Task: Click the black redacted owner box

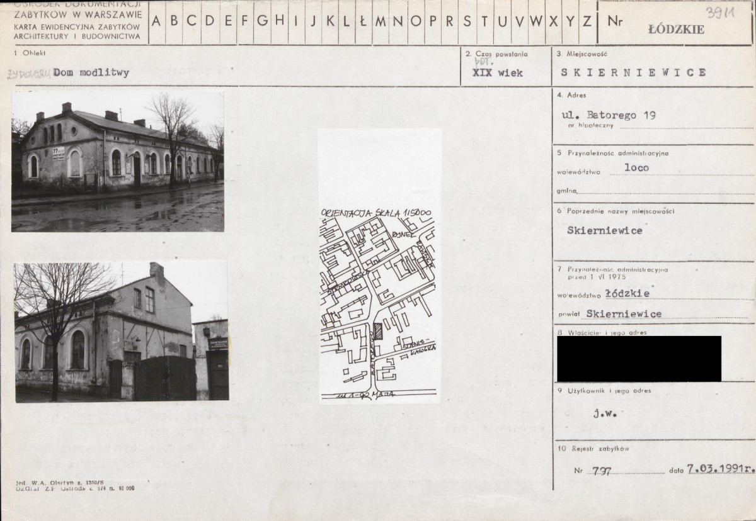Action: click(x=639, y=359)
